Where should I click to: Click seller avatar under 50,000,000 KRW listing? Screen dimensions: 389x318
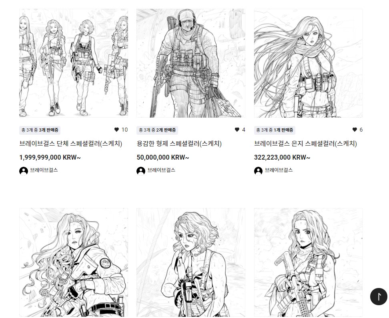pyautogui.click(x=141, y=171)
